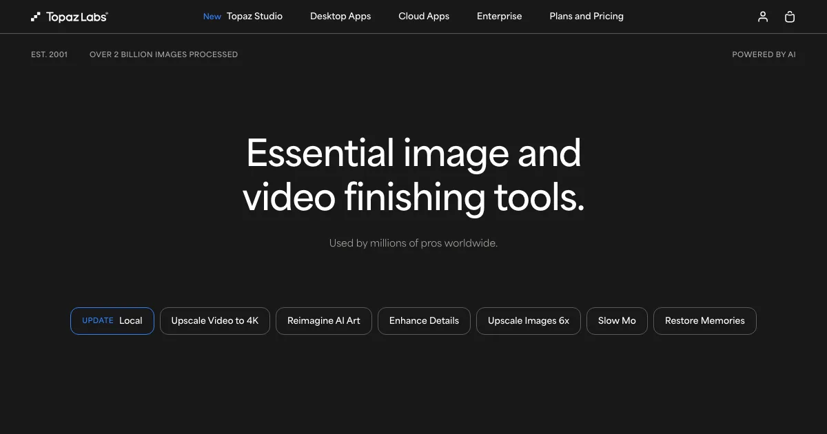Viewport: 827px width, 434px height.
Task: Click the 'Essential image and video finishing tools' headline
Action: point(413,175)
